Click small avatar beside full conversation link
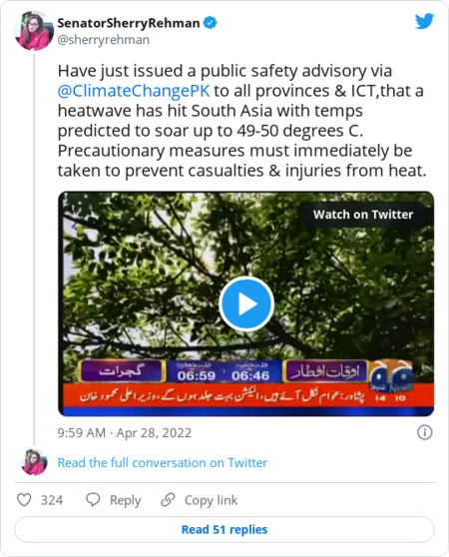This screenshot has height=557, width=449. 34,462
